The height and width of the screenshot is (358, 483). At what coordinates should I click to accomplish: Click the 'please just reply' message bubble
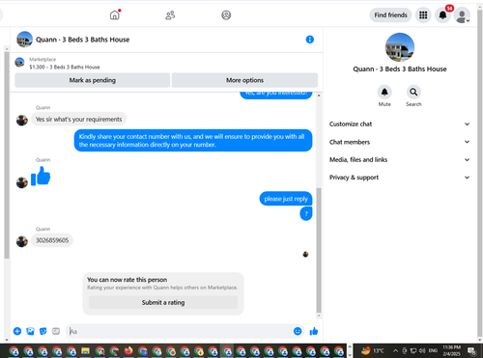(286, 199)
